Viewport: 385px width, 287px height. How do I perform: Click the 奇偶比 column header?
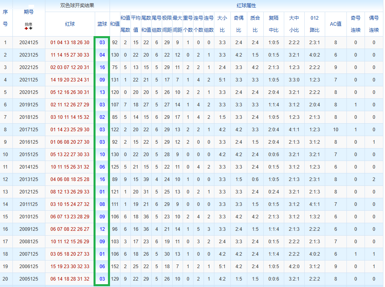pos(238,24)
